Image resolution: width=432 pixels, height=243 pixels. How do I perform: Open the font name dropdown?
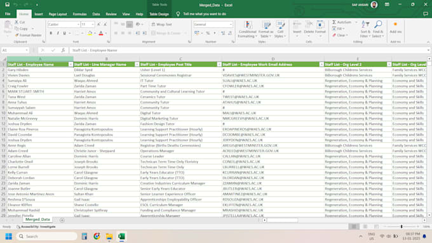pyautogui.click(x=78, y=25)
